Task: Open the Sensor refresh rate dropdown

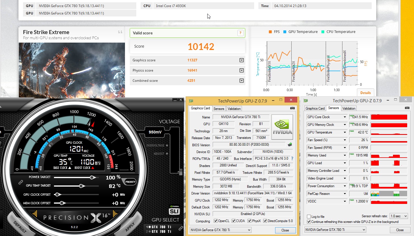Action: [x=399, y=216]
